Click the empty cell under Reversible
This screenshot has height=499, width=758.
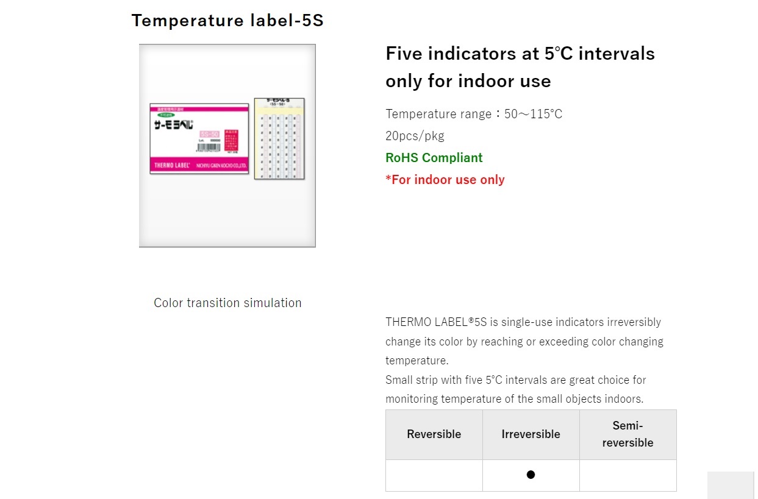coord(434,475)
